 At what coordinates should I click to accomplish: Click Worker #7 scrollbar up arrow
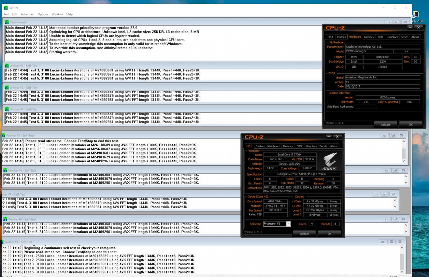click(395, 200)
